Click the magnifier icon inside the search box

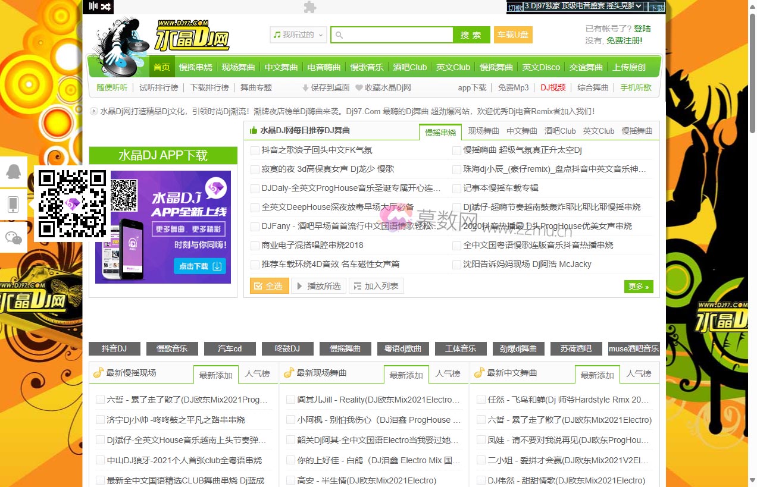(339, 34)
